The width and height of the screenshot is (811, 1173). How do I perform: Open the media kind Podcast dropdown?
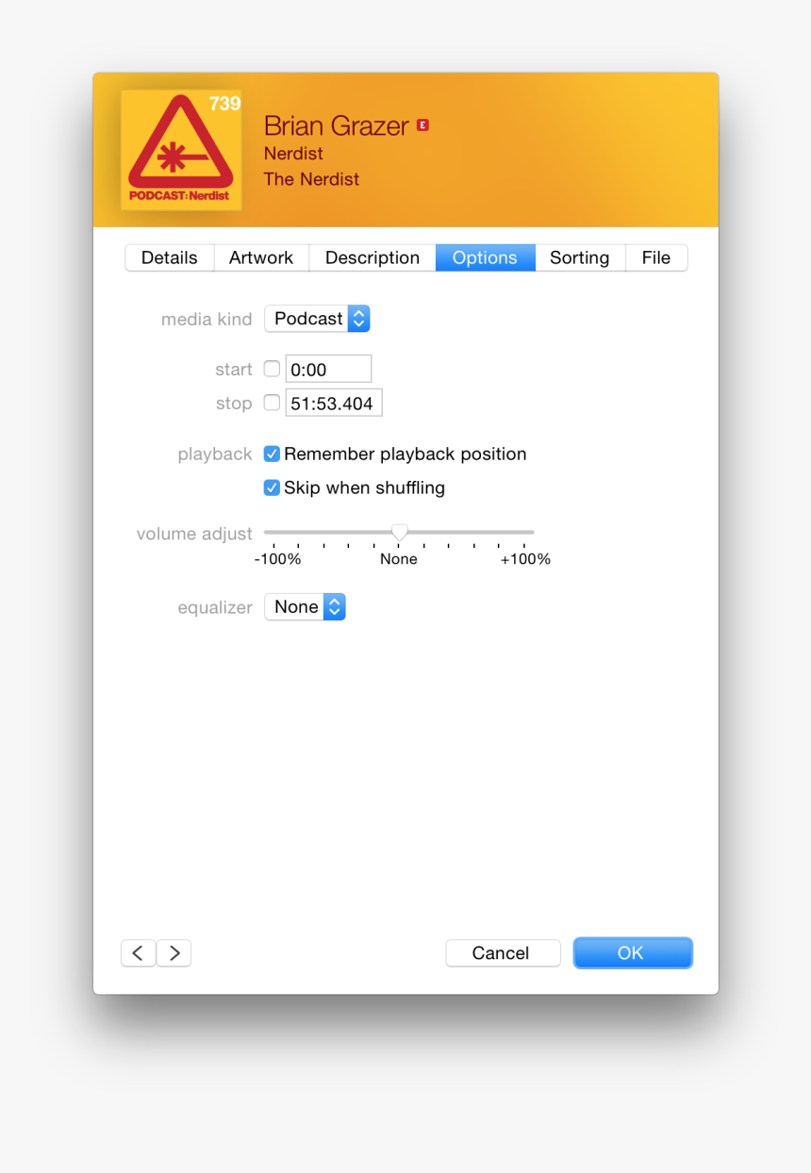[317, 319]
